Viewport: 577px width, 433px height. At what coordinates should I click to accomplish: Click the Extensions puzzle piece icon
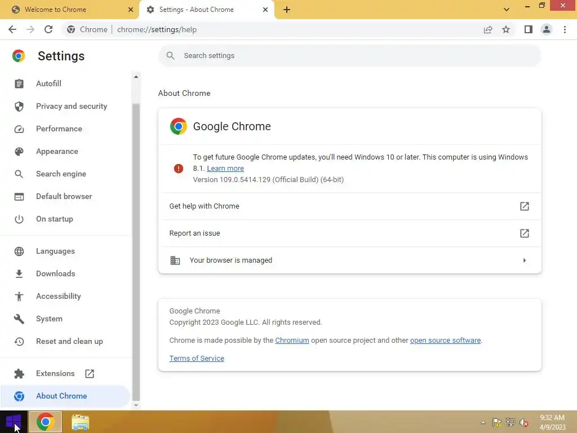pyautogui.click(x=19, y=374)
